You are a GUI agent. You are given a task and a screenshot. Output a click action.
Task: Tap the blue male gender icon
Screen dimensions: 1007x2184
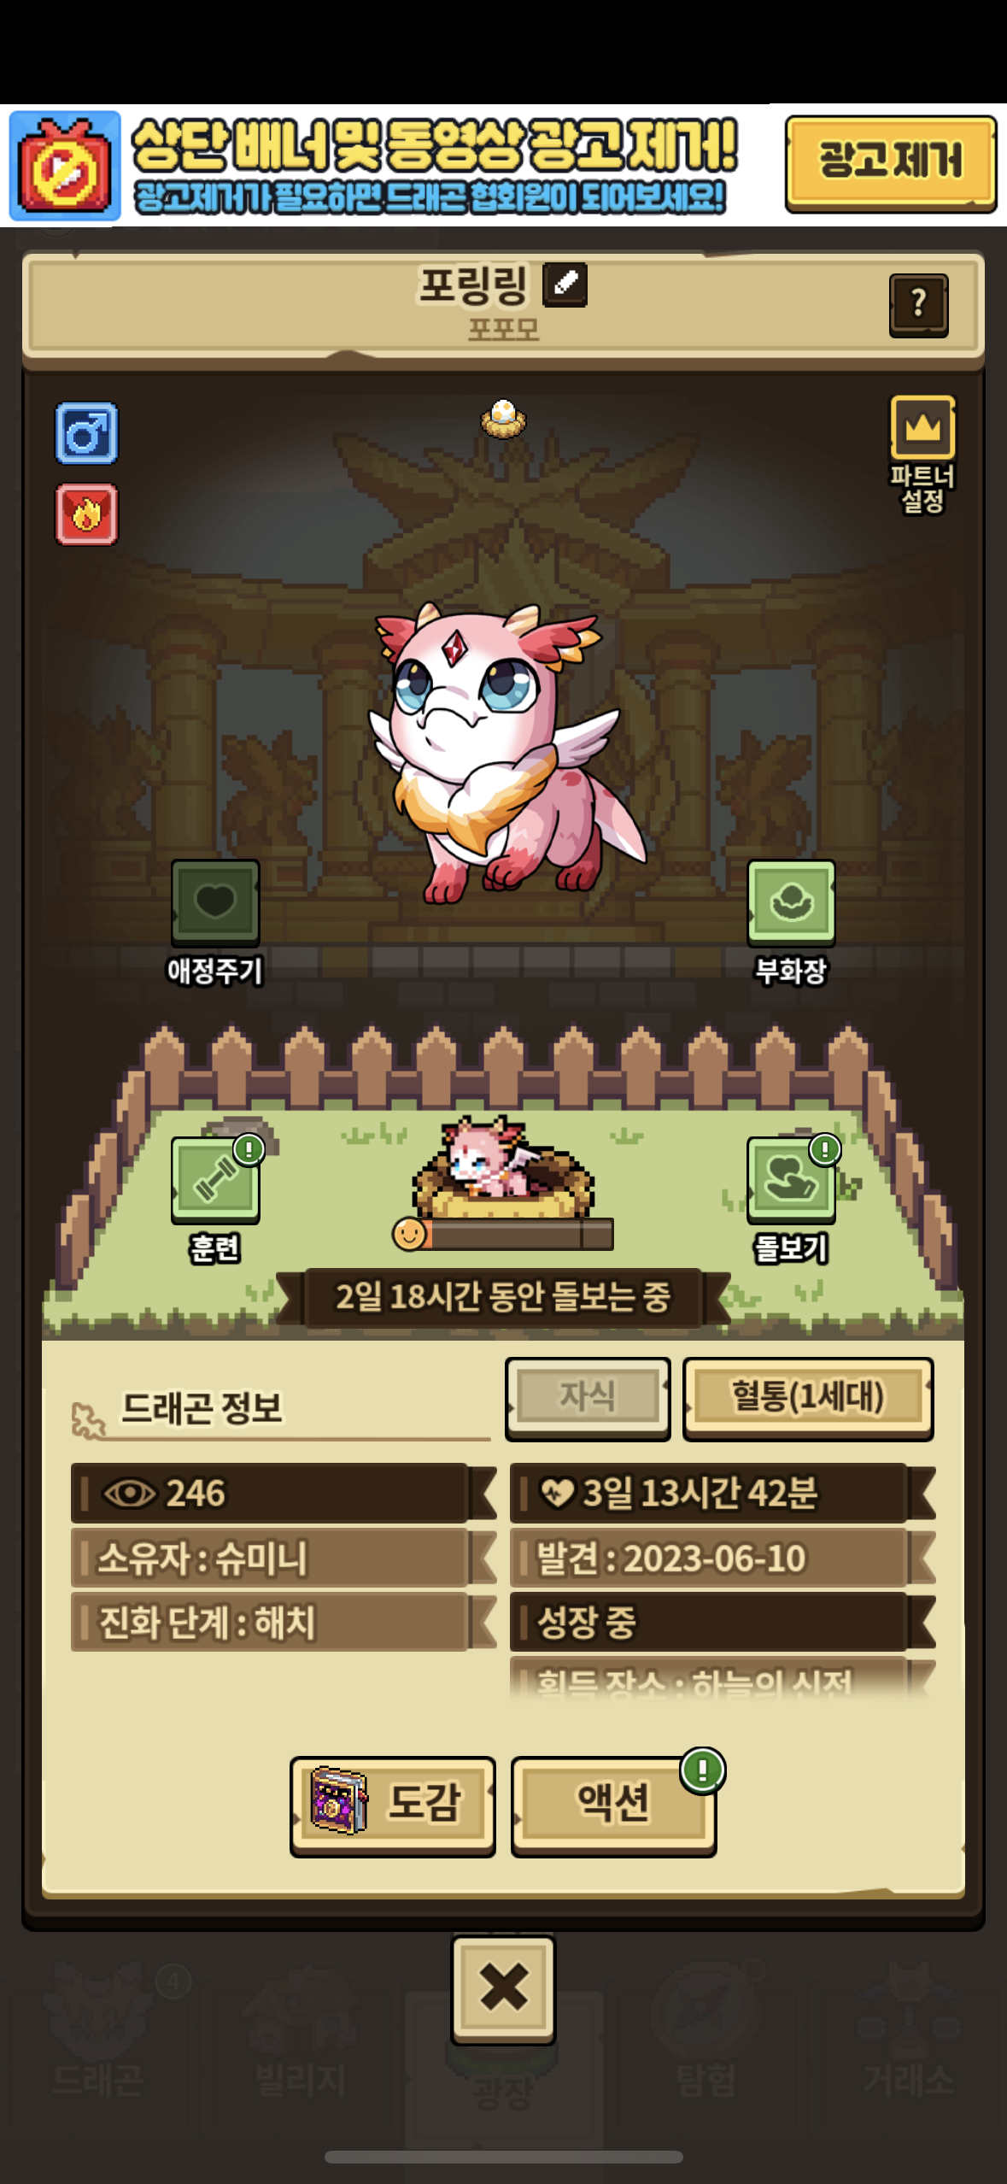(x=86, y=433)
